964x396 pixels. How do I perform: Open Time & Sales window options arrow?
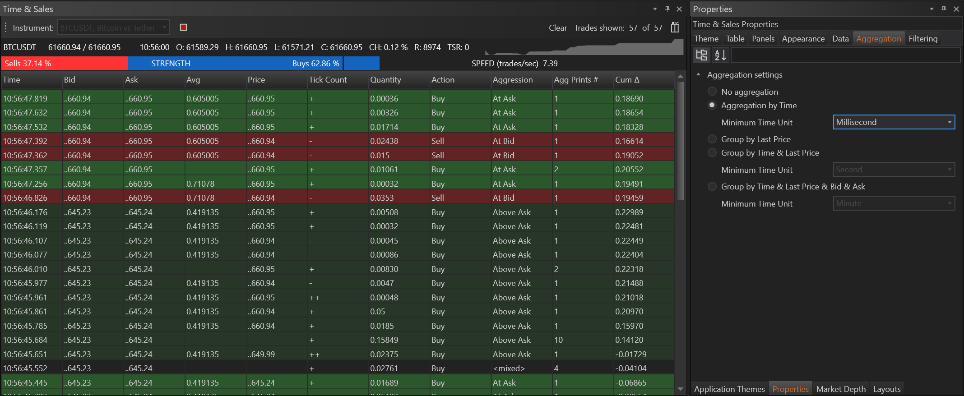coord(655,9)
